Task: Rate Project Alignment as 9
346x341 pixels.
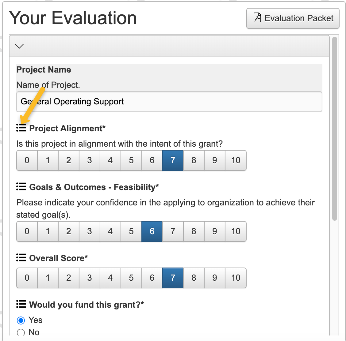Action: pos(214,160)
